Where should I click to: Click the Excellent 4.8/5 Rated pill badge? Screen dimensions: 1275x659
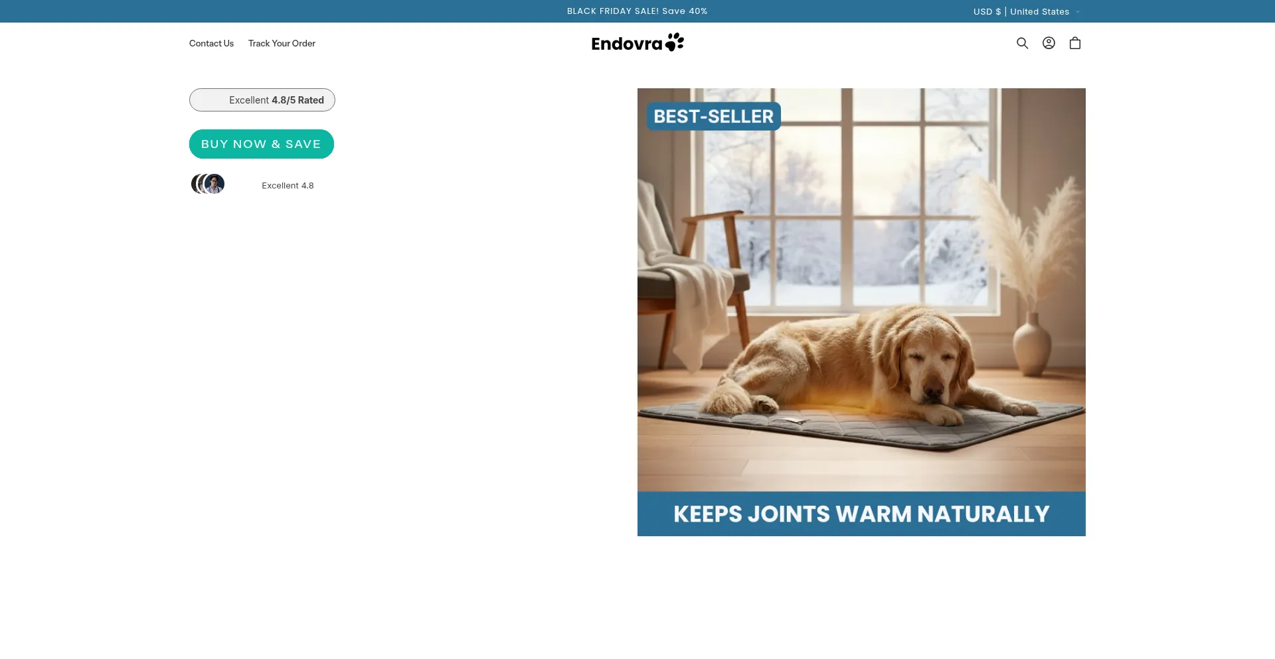click(x=262, y=100)
